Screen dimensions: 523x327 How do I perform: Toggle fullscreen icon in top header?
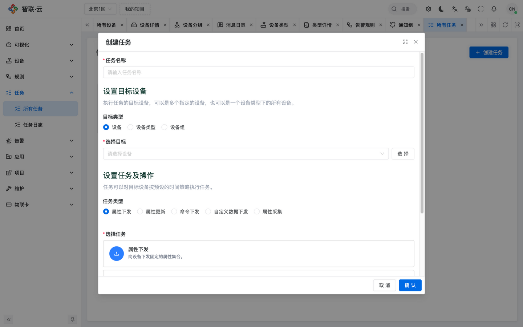point(481,9)
